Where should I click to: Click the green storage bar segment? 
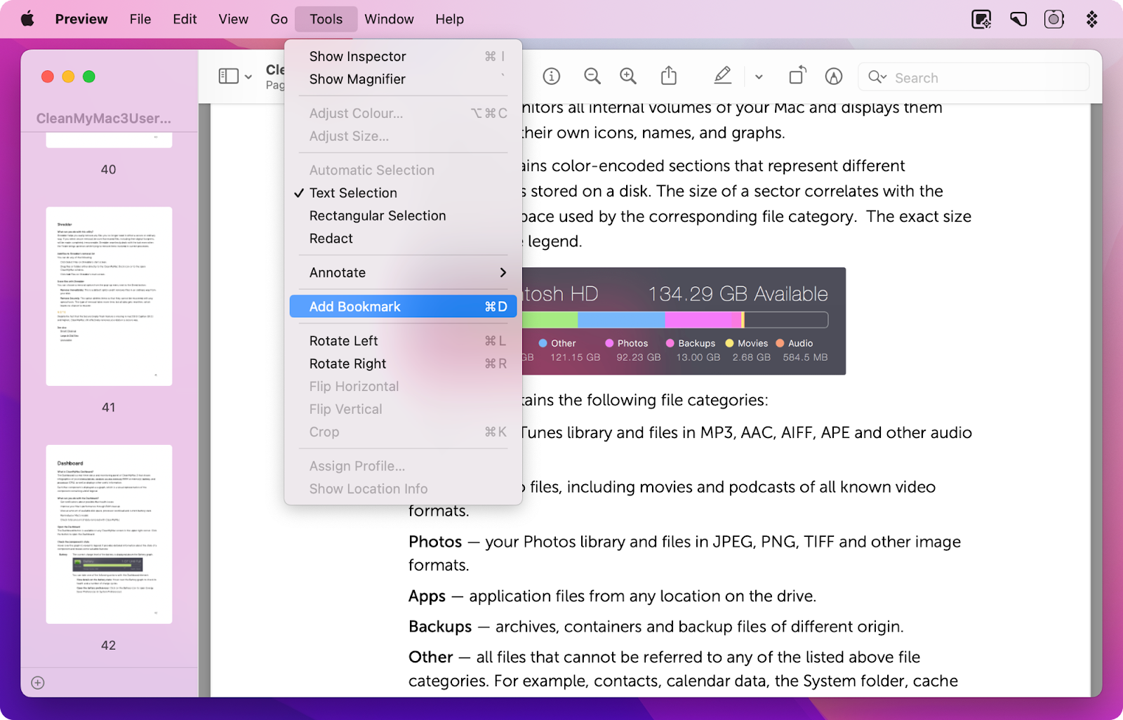click(x=550, y=320)
